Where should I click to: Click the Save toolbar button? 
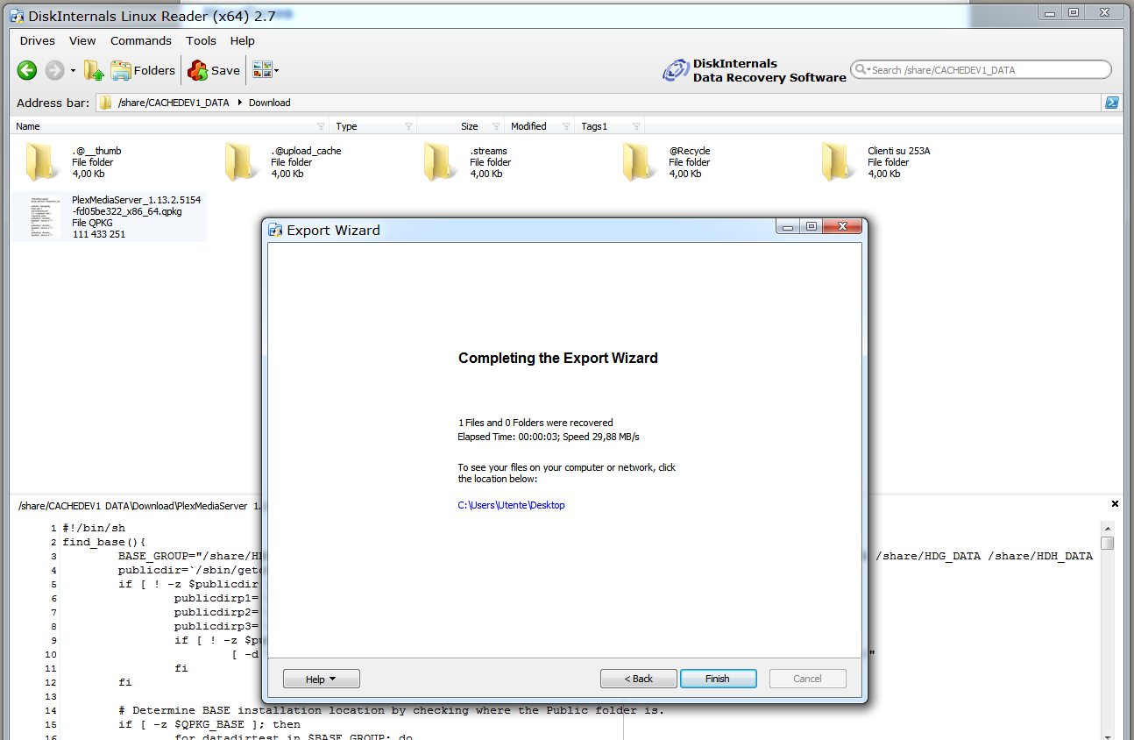coord(214,70)
